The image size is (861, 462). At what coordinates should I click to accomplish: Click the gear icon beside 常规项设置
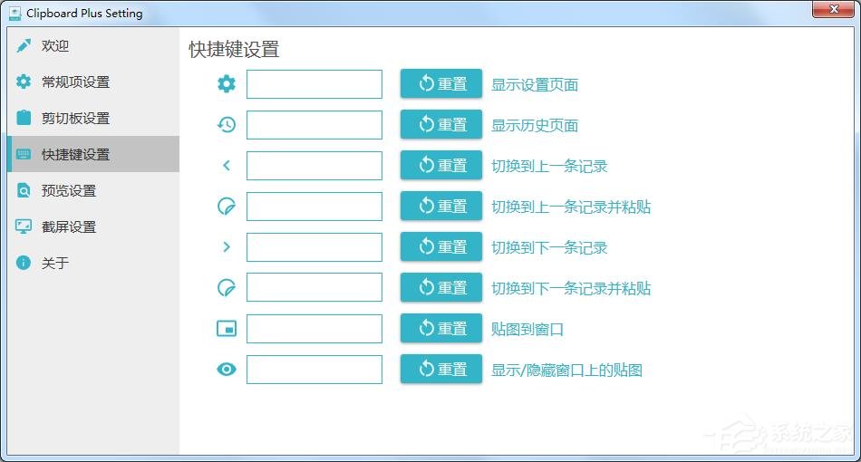click(24, 82)
